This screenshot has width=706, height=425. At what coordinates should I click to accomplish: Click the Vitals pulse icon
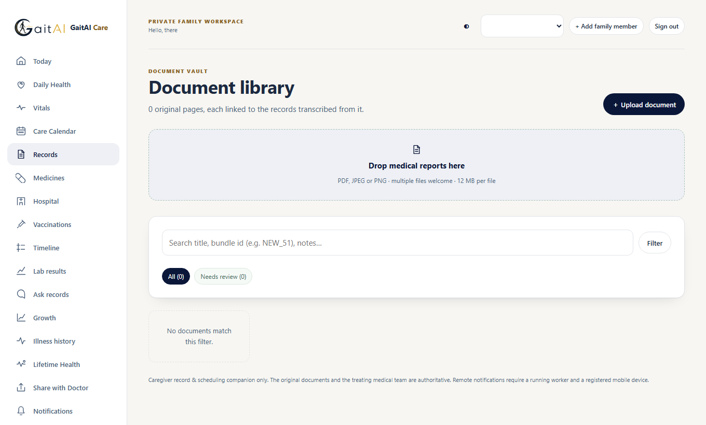[x=21, y=108]
